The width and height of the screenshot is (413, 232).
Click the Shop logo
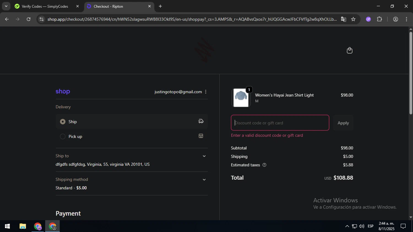coord(63,91)
